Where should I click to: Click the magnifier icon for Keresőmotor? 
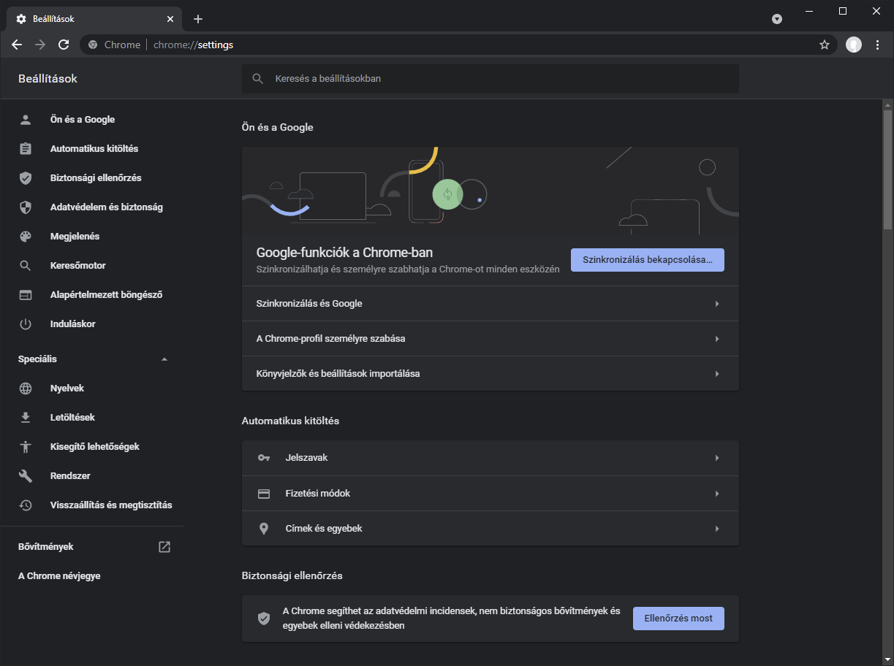(x=26, y=265)
